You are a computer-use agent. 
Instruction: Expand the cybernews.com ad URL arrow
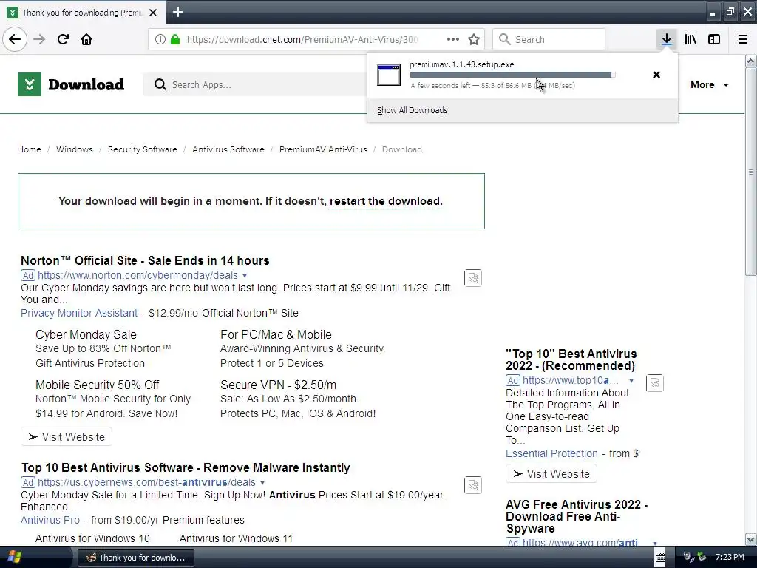pyautogui.click(x=262, y=482)
